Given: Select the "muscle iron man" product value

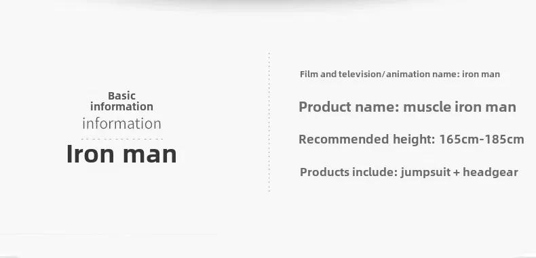Looking at the screenshot, I should click(x=460, y=107).
